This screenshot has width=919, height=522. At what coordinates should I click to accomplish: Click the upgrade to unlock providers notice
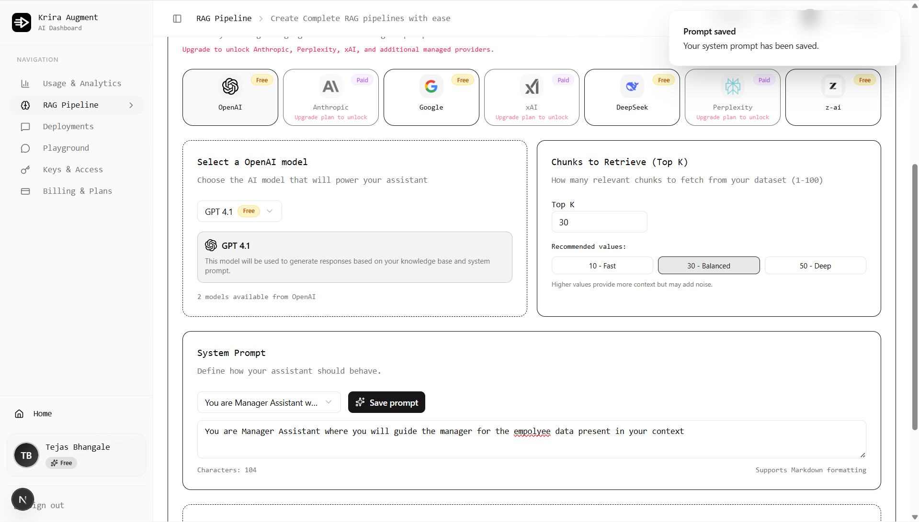(x=338, y=50)
